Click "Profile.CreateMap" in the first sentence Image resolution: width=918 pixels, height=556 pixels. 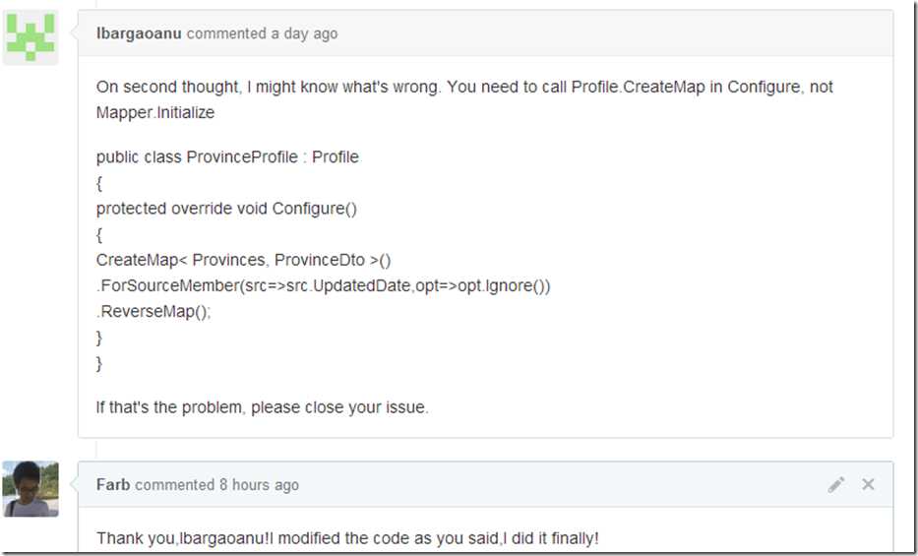638,87
